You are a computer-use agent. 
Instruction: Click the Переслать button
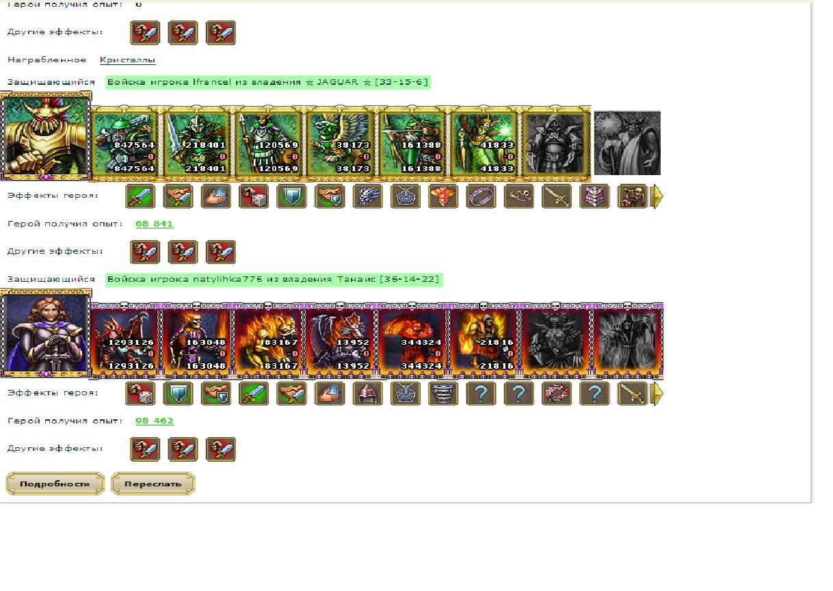tap(153, 484)
